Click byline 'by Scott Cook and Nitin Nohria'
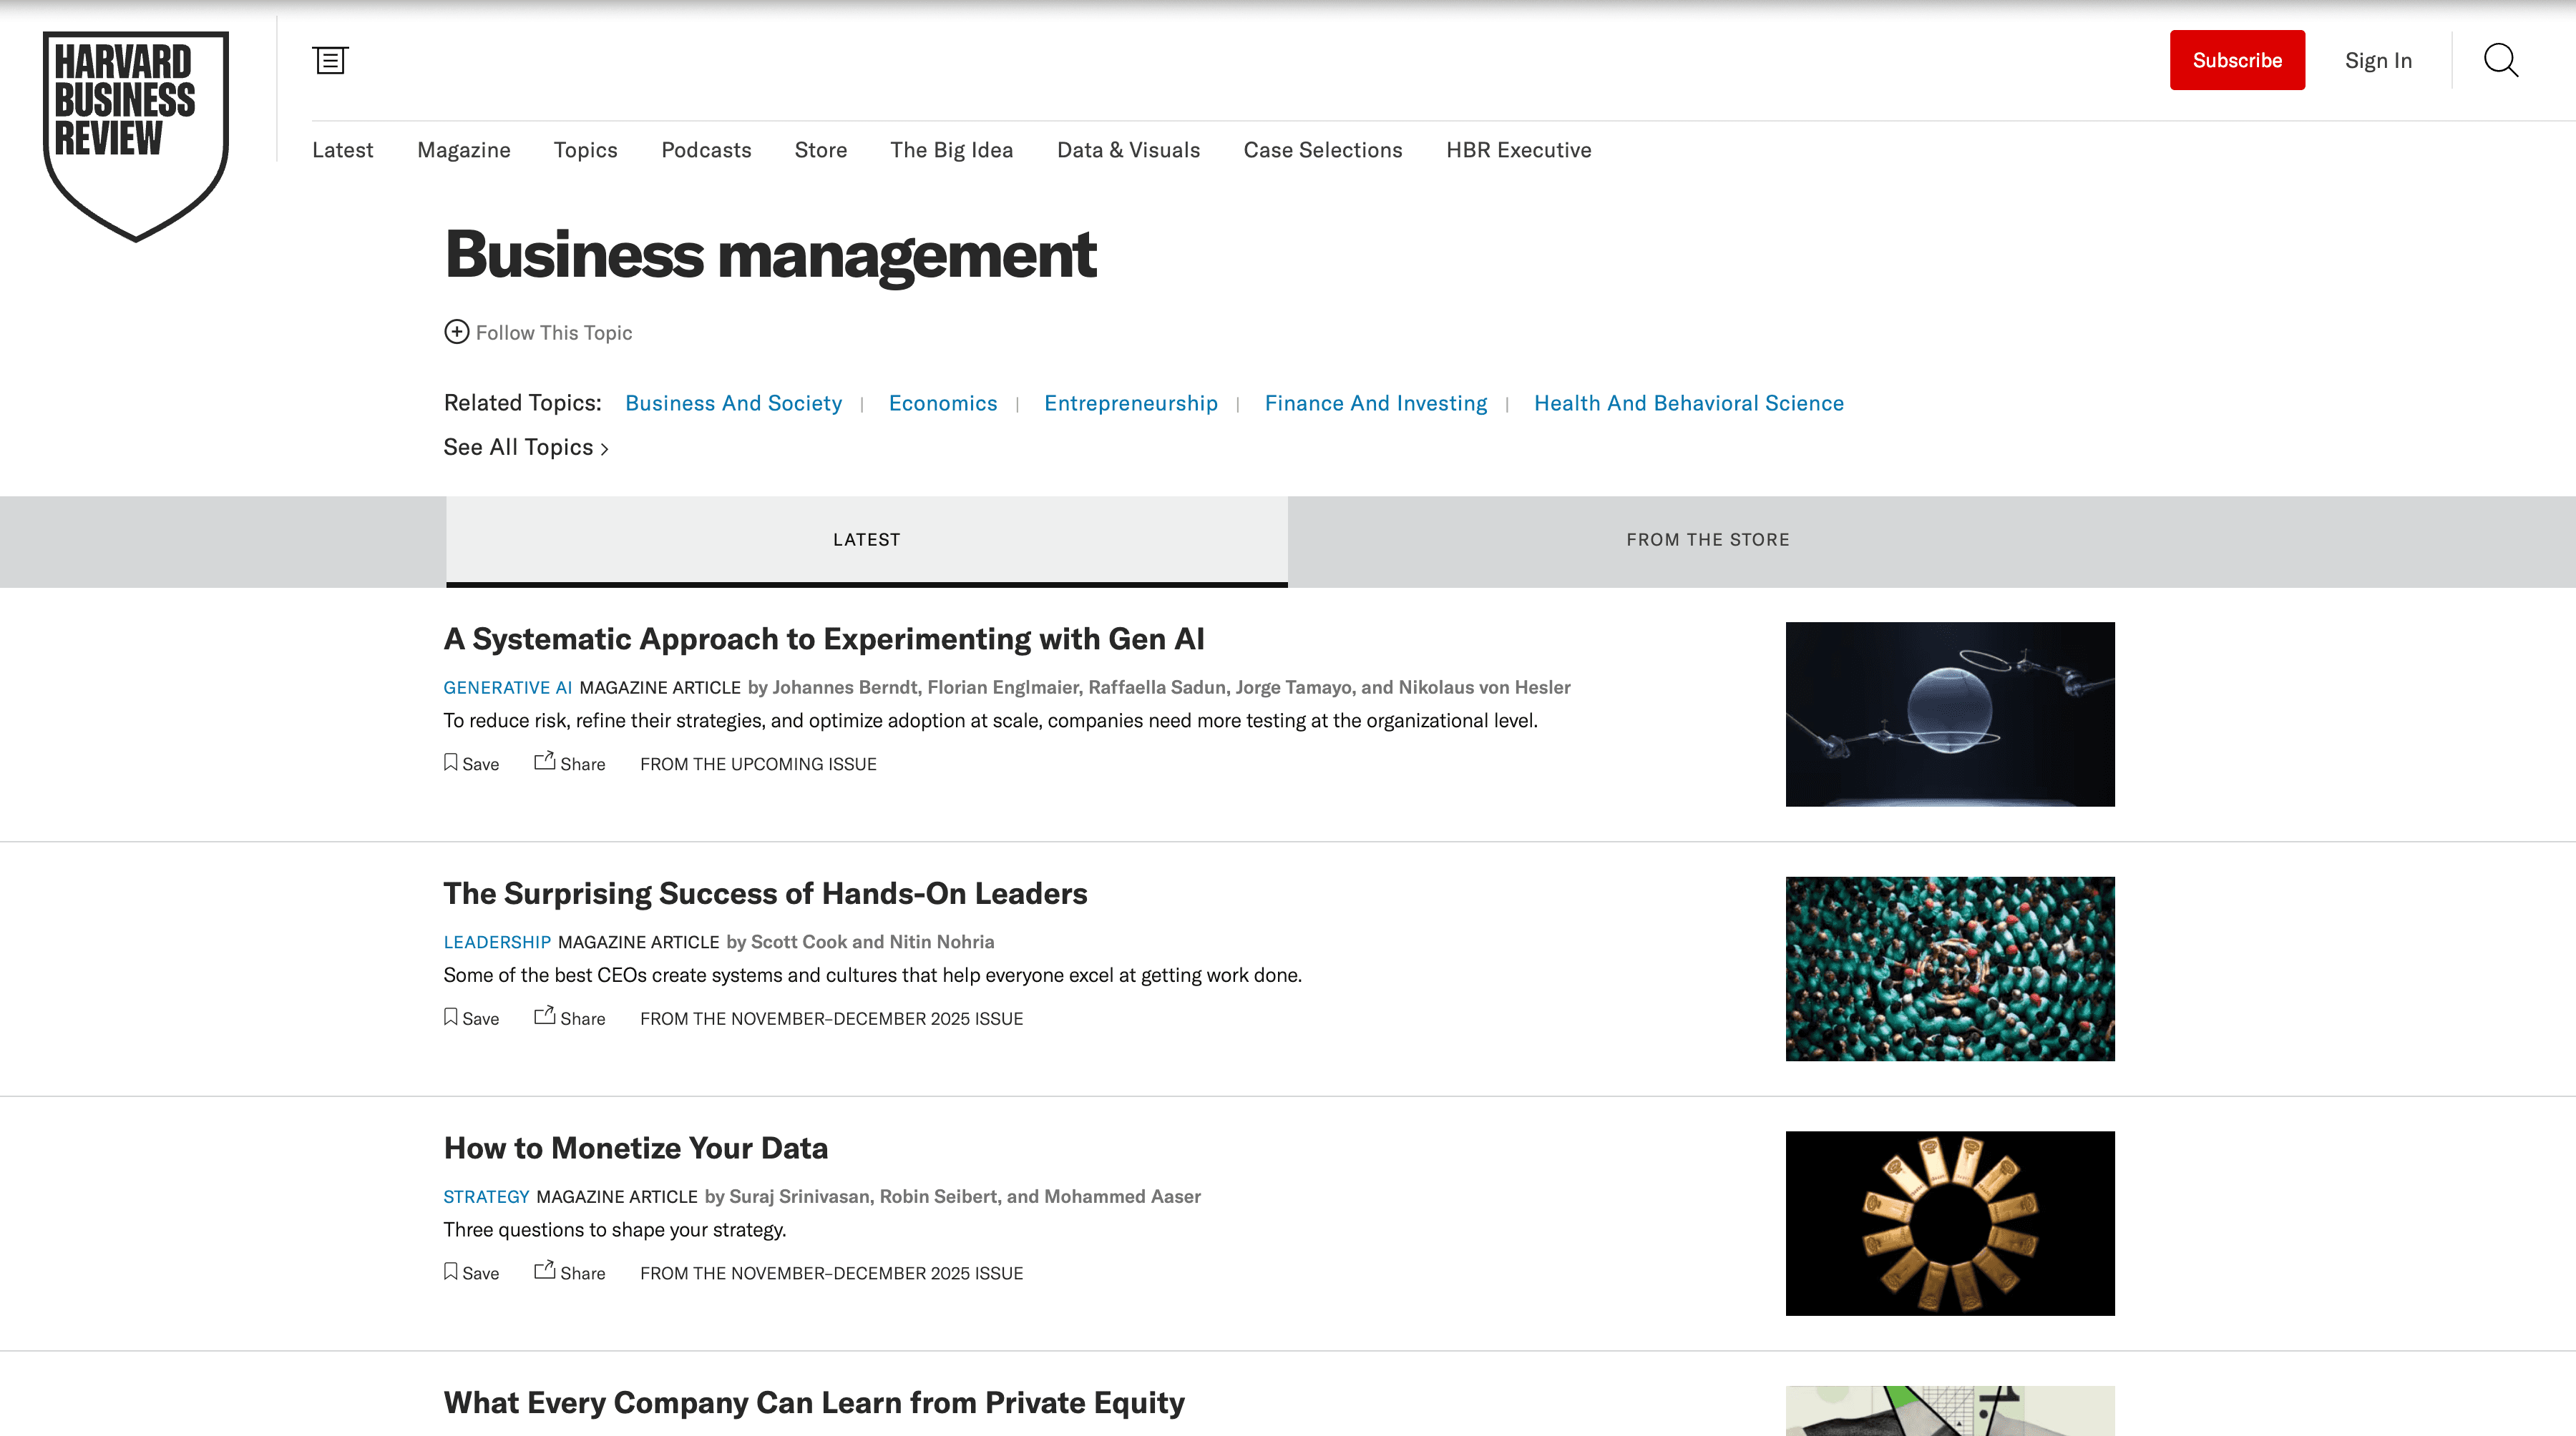Screen dimensions: 2576x1436 (x=860, y=943)
